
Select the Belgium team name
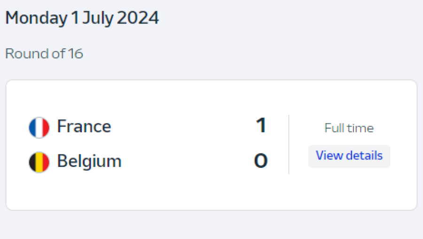point(89,161)
